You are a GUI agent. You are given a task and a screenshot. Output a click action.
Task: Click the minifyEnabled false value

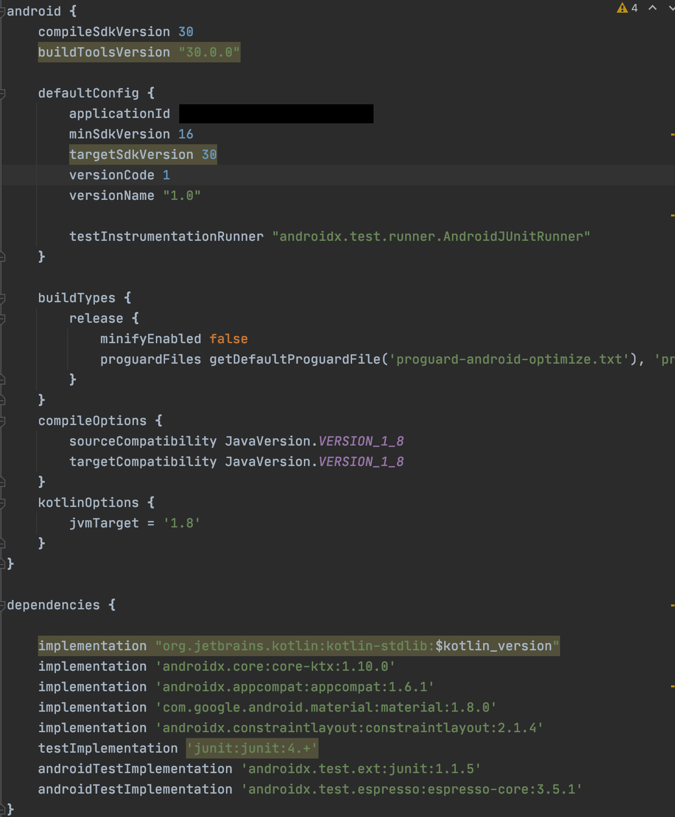229,339
